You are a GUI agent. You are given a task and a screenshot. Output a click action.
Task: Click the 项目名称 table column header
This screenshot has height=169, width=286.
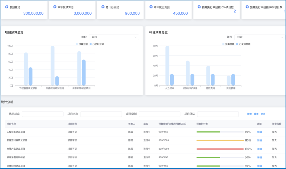tap(11, 124)
